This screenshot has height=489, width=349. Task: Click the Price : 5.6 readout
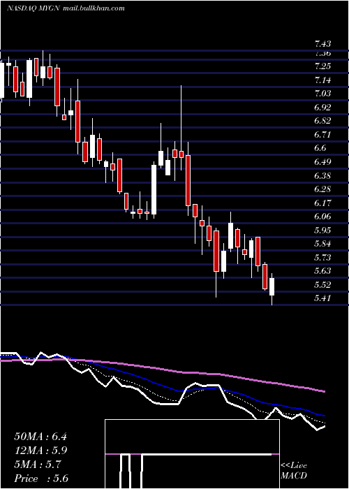41,479
